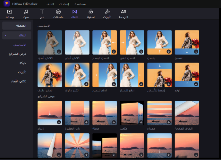This screenshot has width=221, height=160.
Task: Select تأثيرات category in sidebar
Action: click(x=22, y=72)
